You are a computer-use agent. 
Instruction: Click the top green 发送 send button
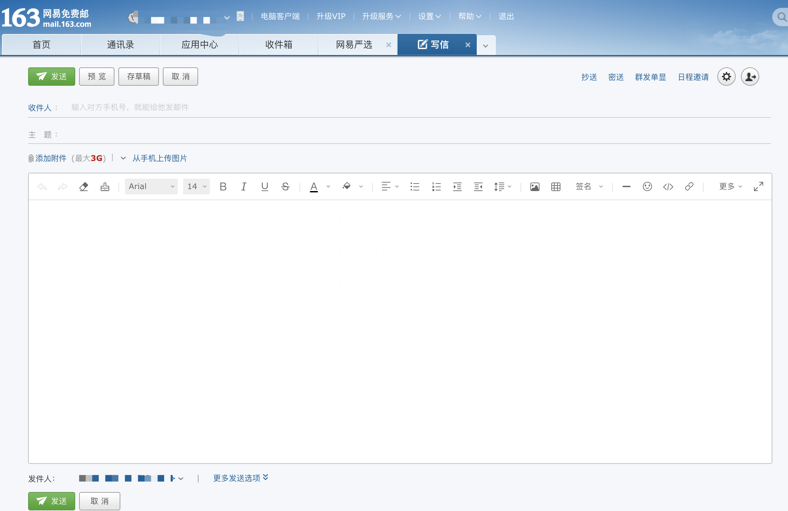pyautogui.click(x=52, y=77)
